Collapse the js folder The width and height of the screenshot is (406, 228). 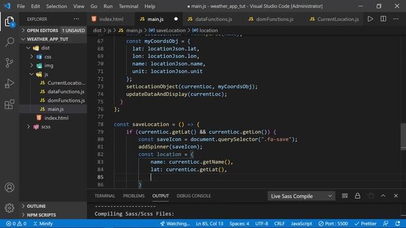pos(53,74)
